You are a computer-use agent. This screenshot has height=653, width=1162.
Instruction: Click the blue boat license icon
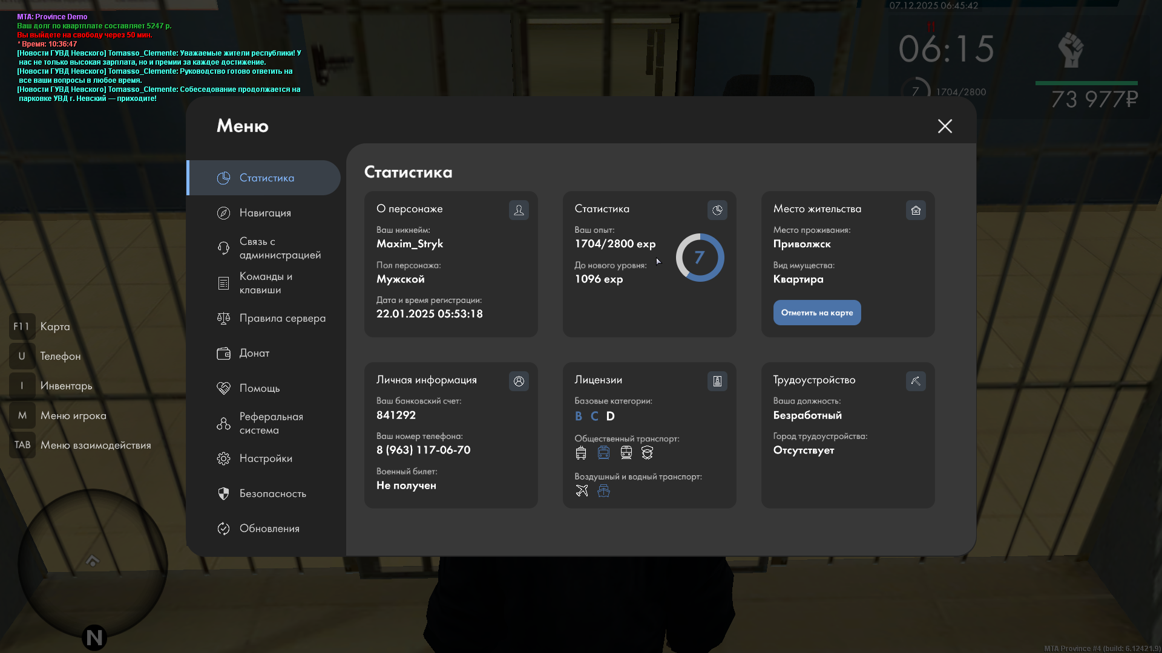point(603,491)
